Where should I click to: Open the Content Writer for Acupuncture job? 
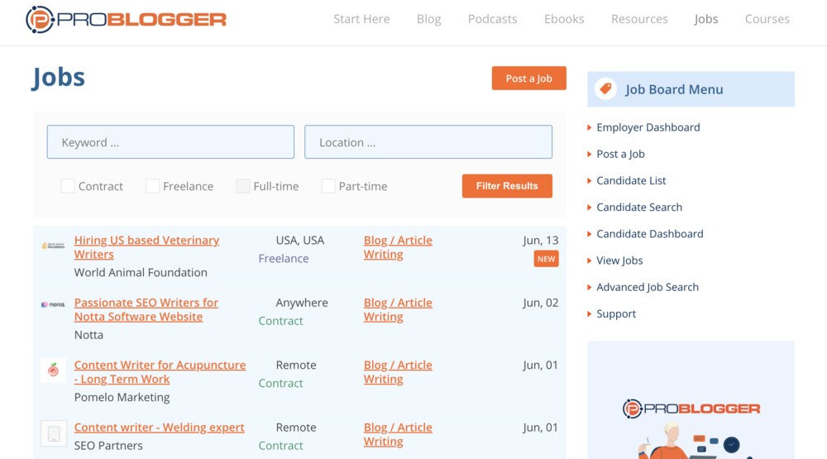(160, 371)
